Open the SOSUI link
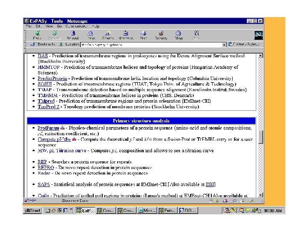 pyautogui.click(x=44, y=84)
